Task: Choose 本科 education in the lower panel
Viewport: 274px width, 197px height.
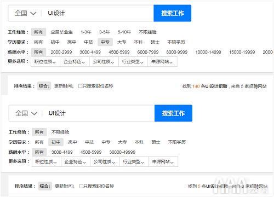Action: 139,142
